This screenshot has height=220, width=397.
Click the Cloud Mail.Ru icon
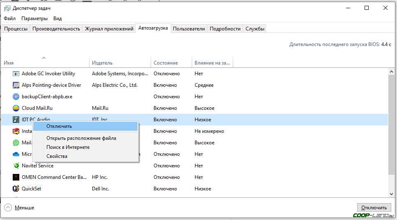pyautogui.click(x=16, y=108)
